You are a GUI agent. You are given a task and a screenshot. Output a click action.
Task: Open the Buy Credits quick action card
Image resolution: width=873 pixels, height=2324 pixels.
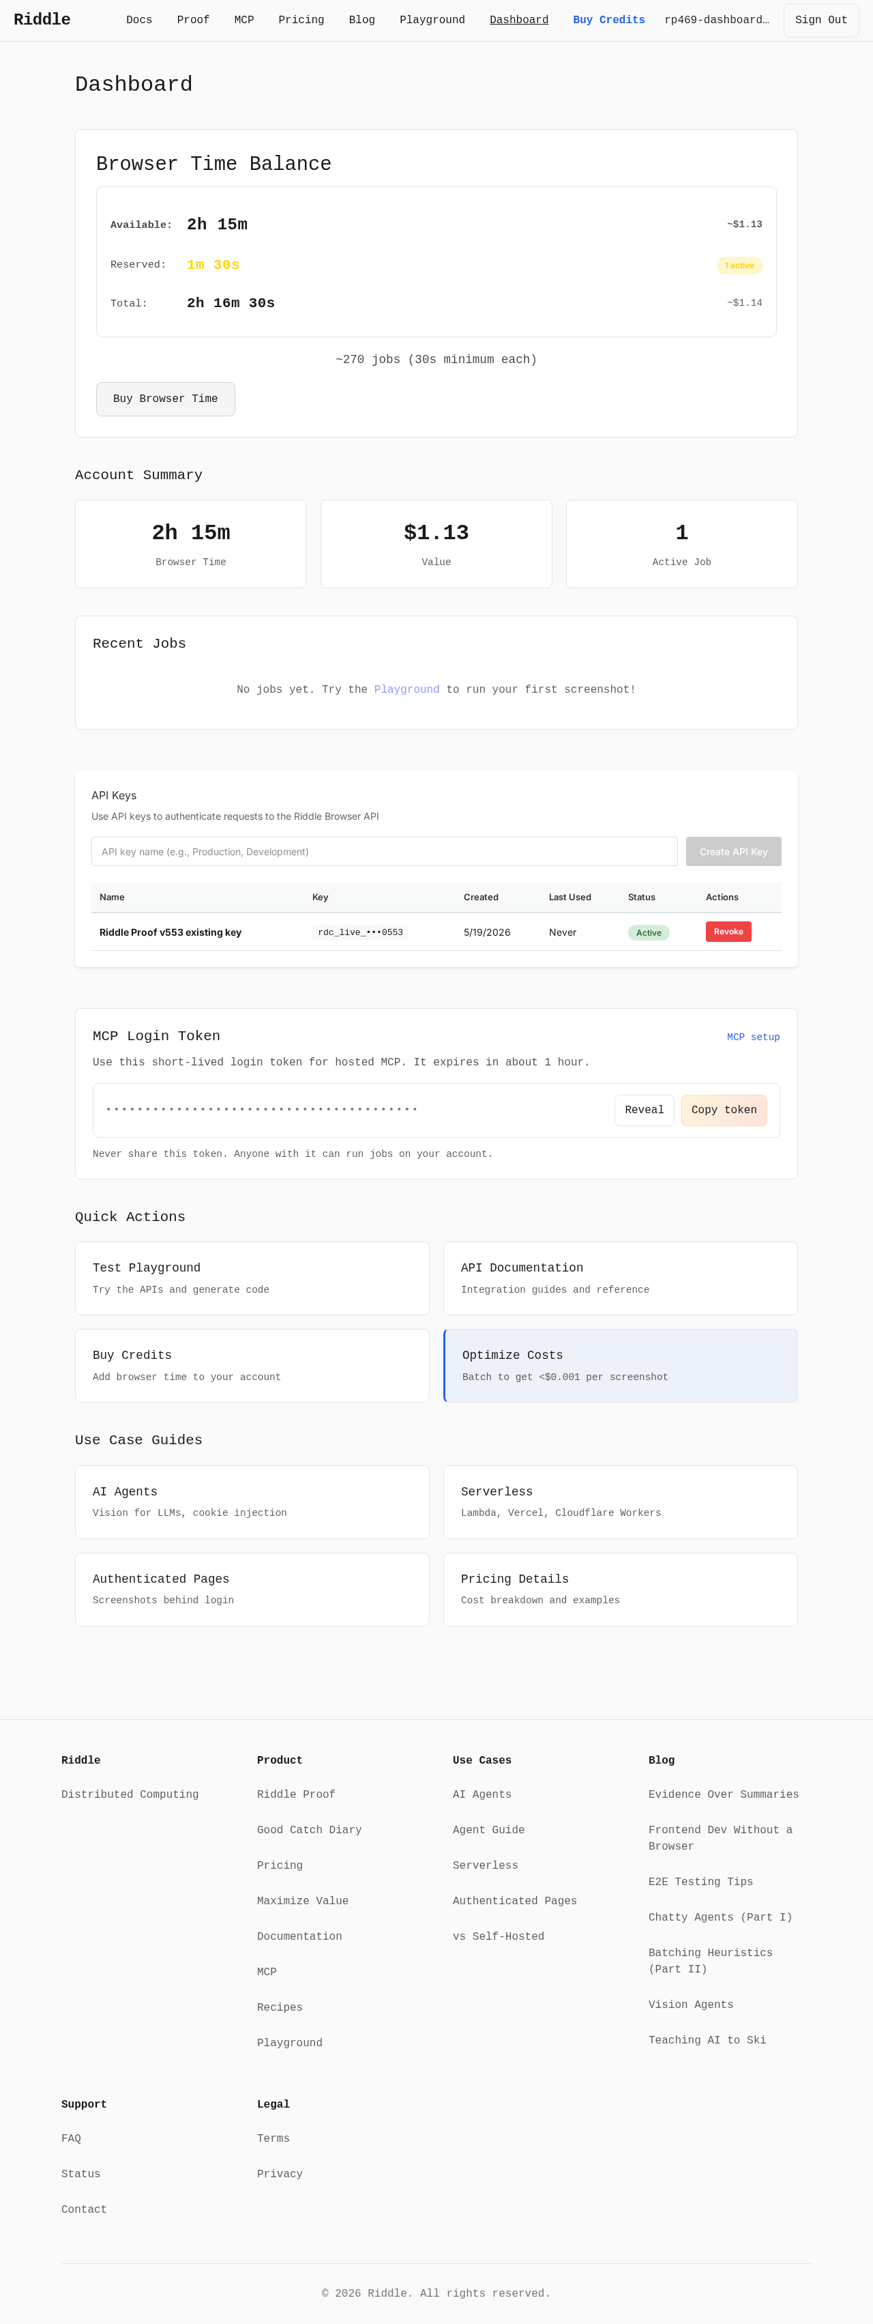tap(252, 1366)
